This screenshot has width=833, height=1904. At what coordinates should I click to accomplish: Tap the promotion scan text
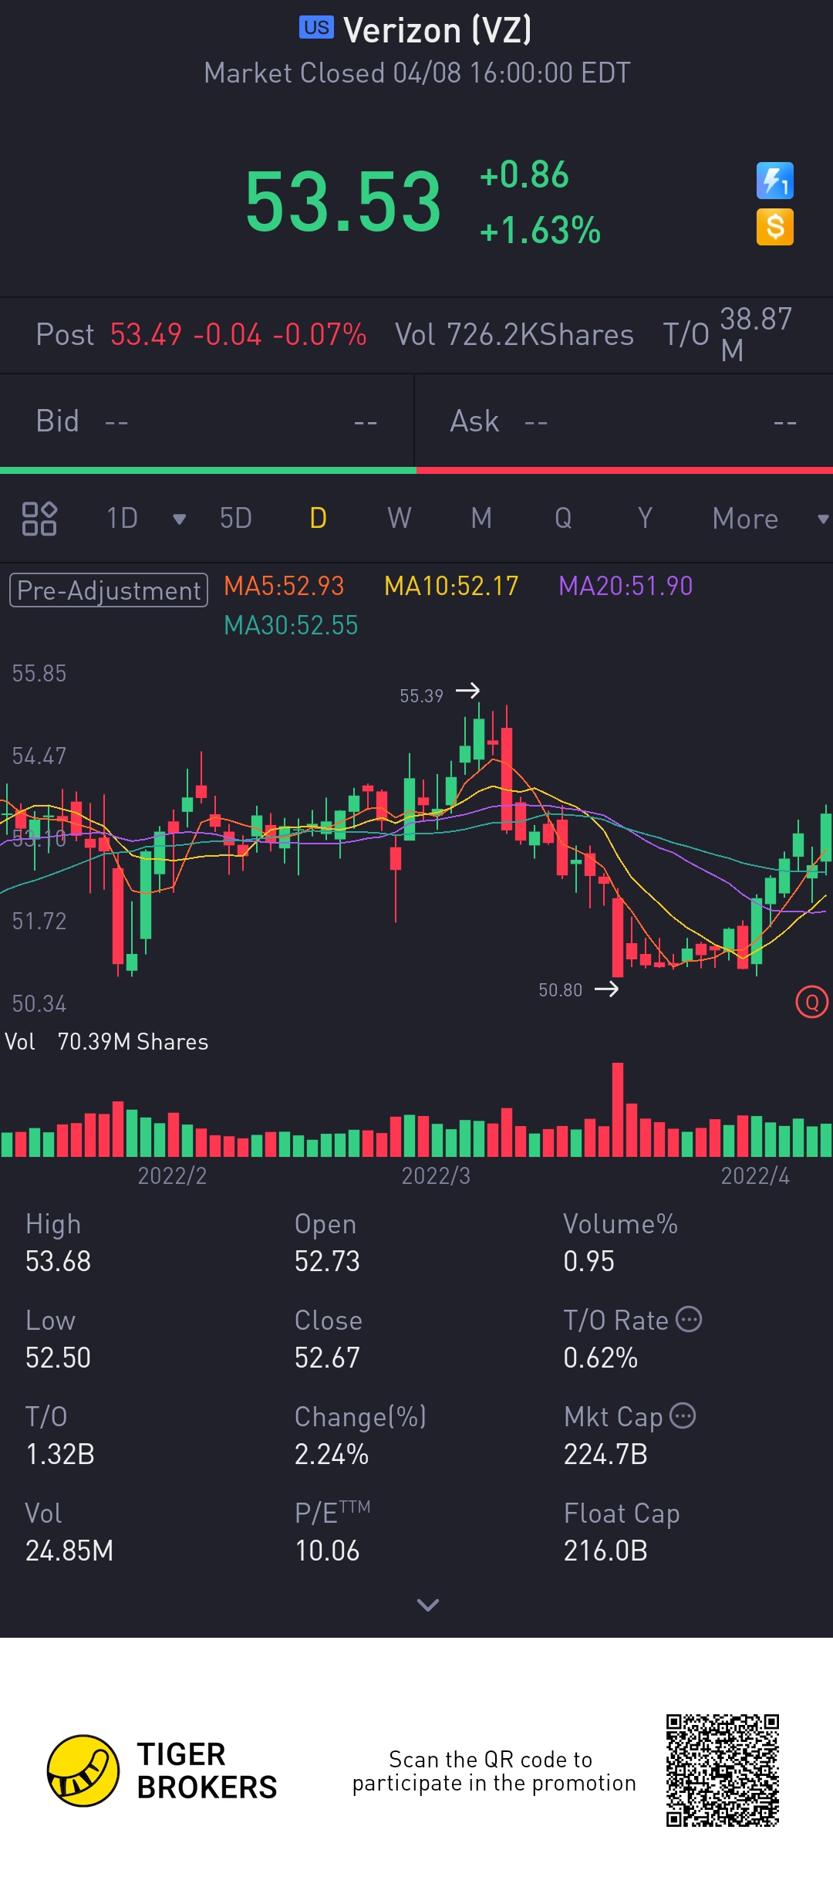(x=494, y=1770)
